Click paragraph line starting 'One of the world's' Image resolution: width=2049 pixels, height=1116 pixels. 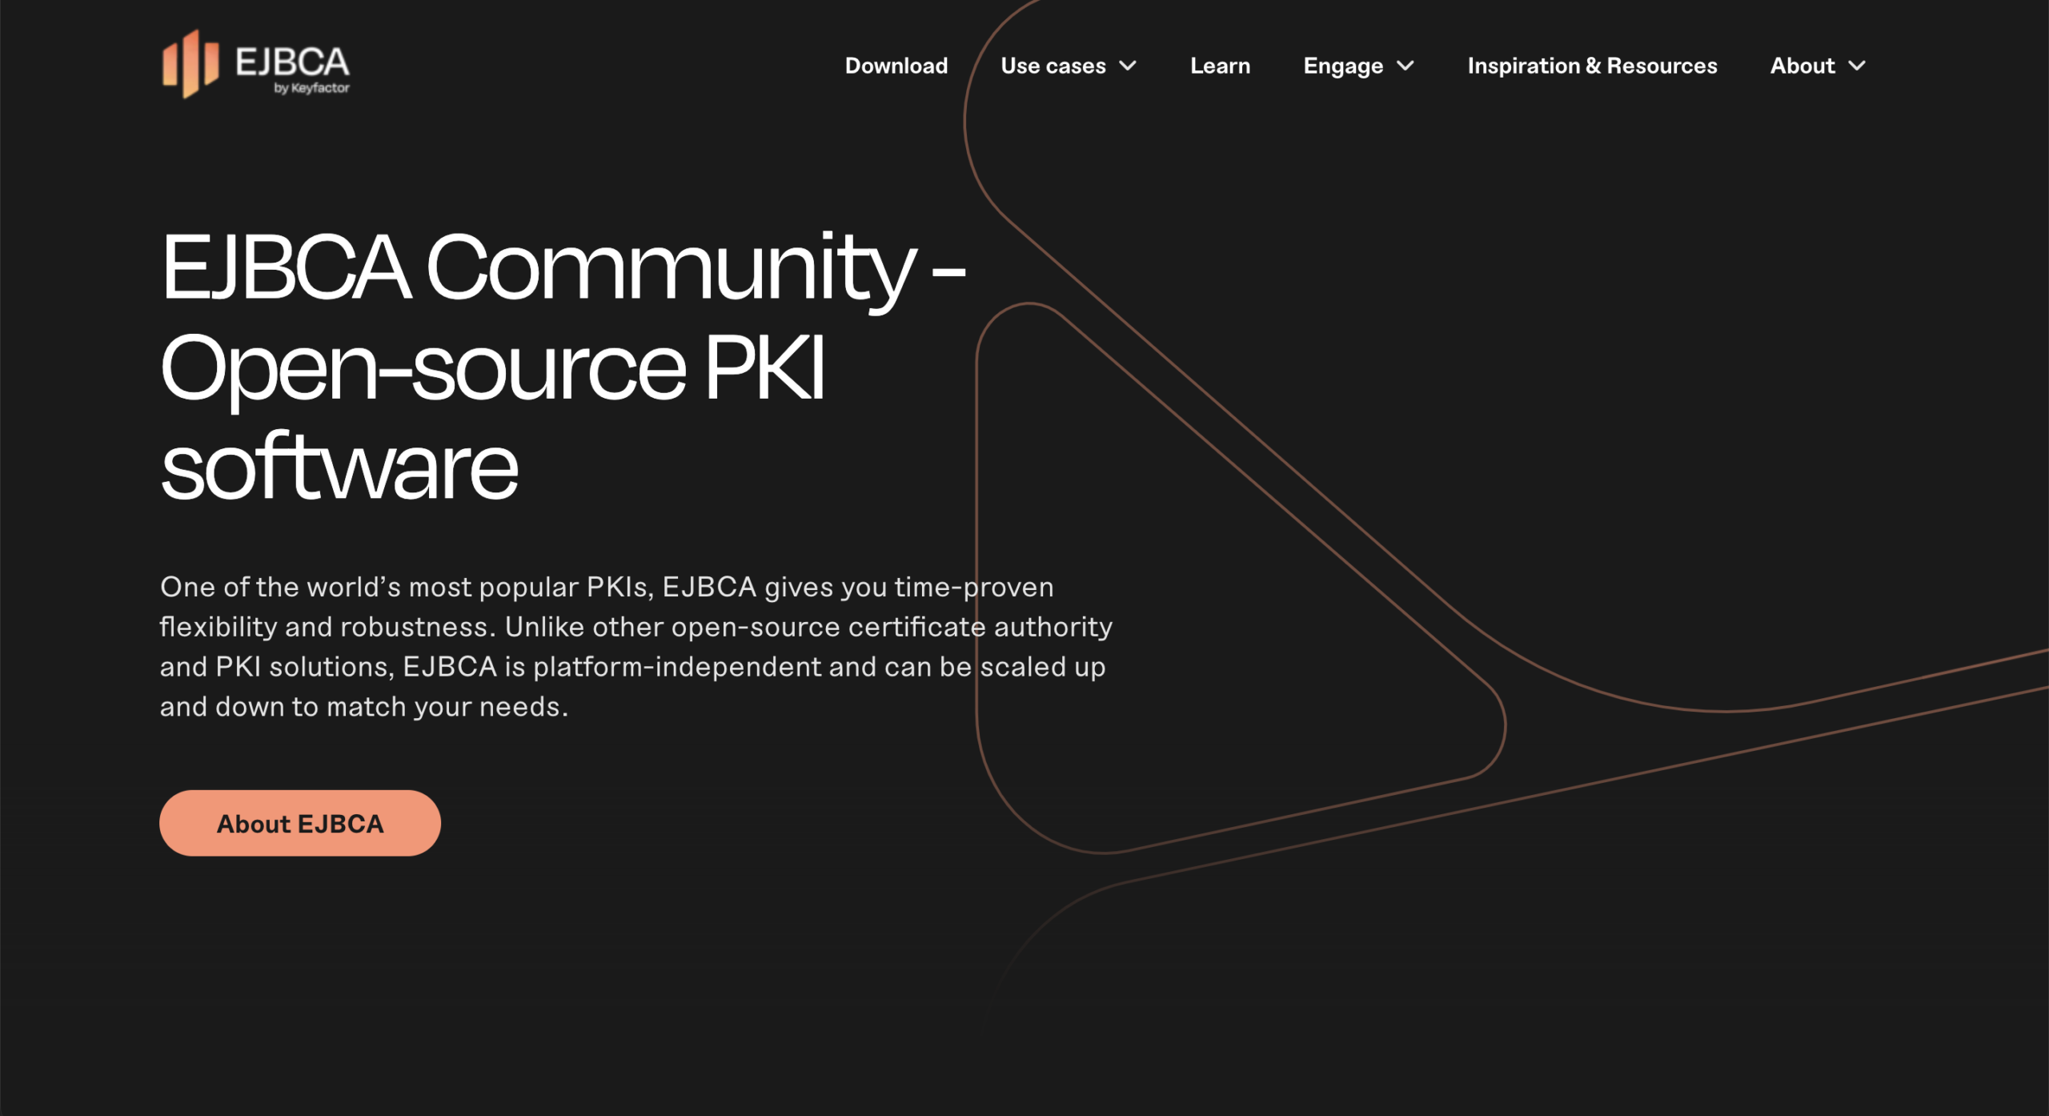(x=606, y=587)
